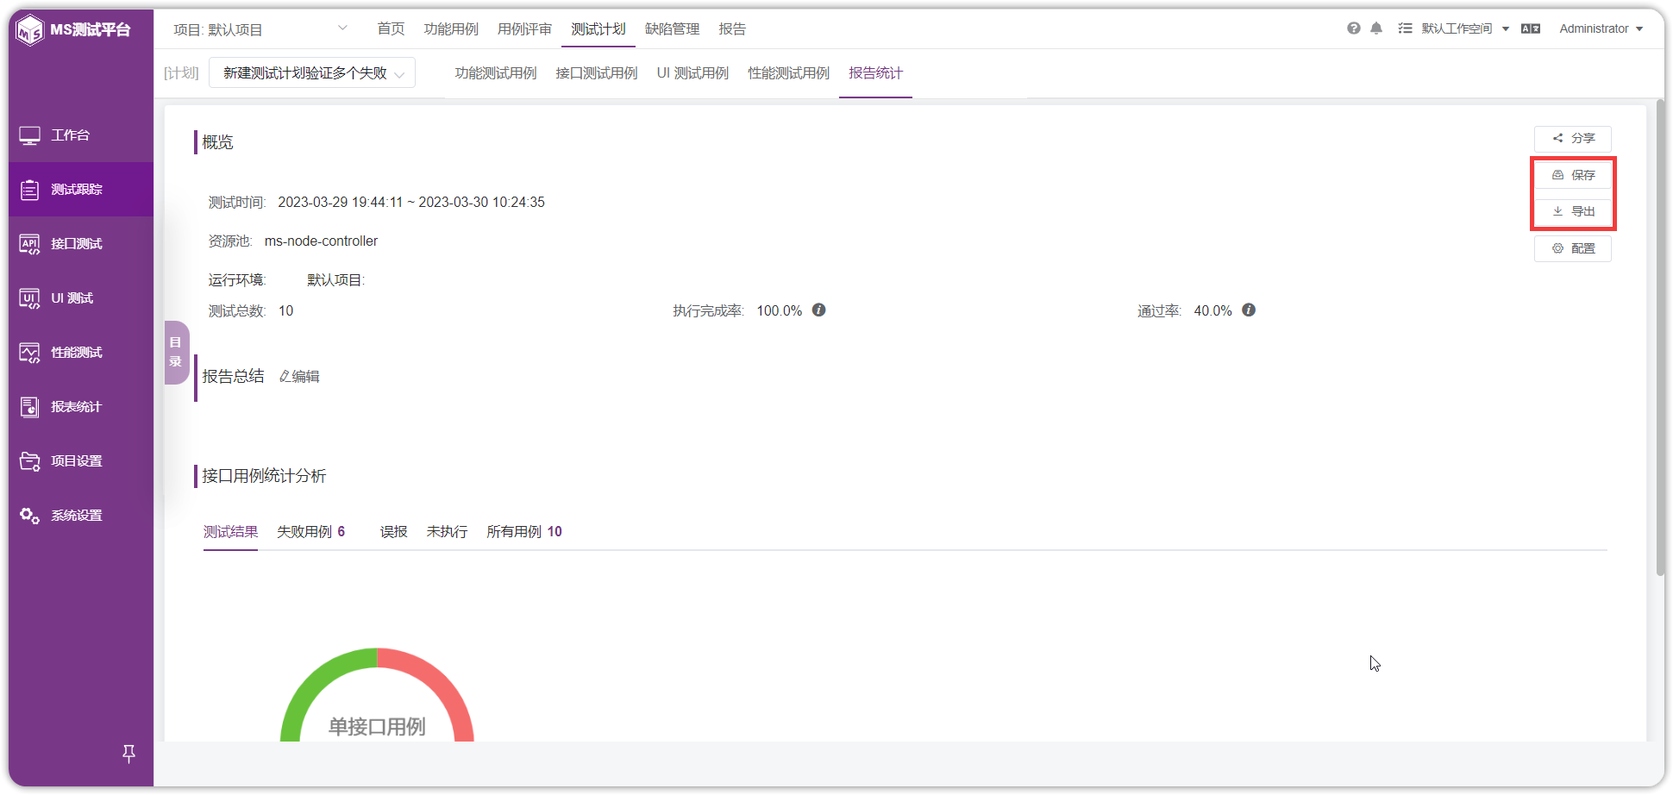1673x795 pixels.
Task: Edit the 报告总结 with 编辑 link
Action: 299,377
